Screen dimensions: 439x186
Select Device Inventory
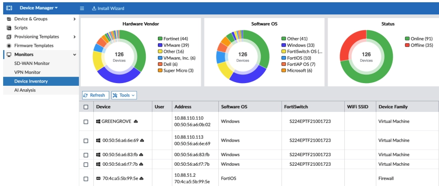click(41, 81)
